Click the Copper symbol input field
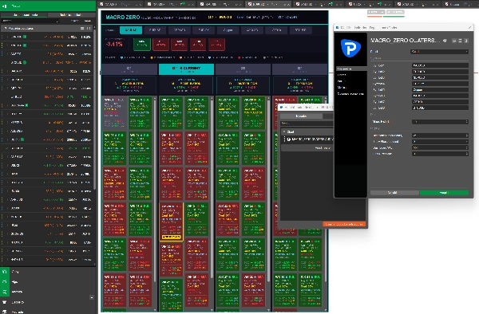479x314 pixels. click(x=440, y=89)
